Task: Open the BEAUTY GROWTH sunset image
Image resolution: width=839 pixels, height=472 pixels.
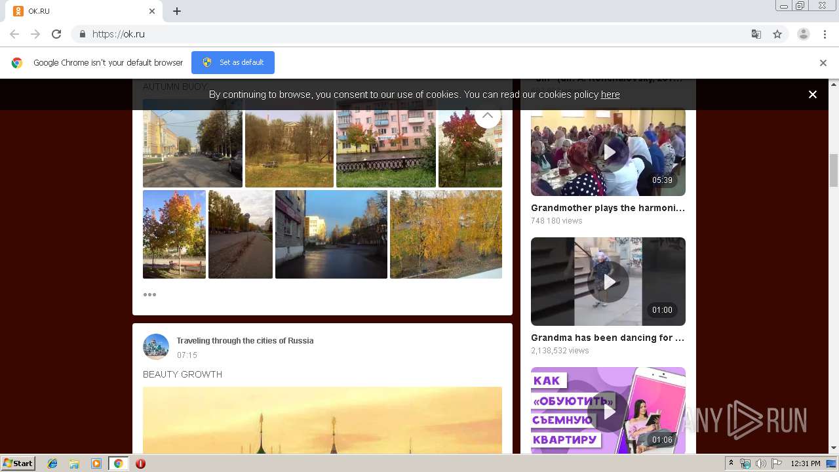Action: (x=322, y=420)
